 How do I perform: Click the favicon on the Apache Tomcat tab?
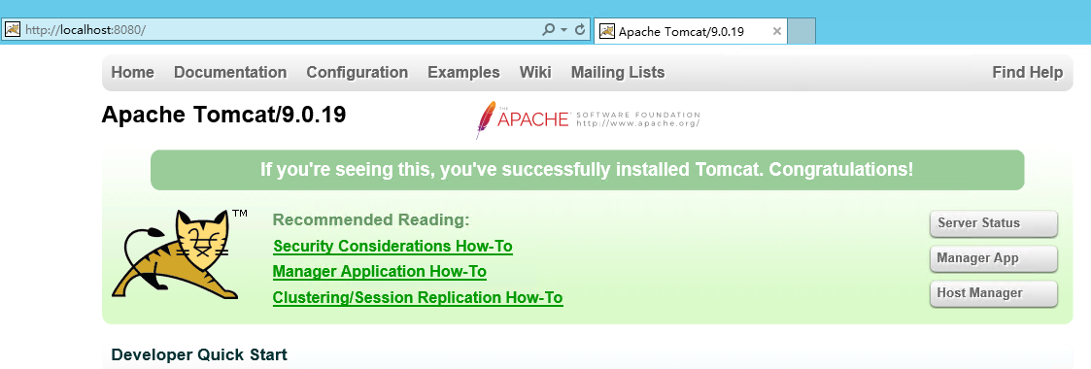coord(607,31)
